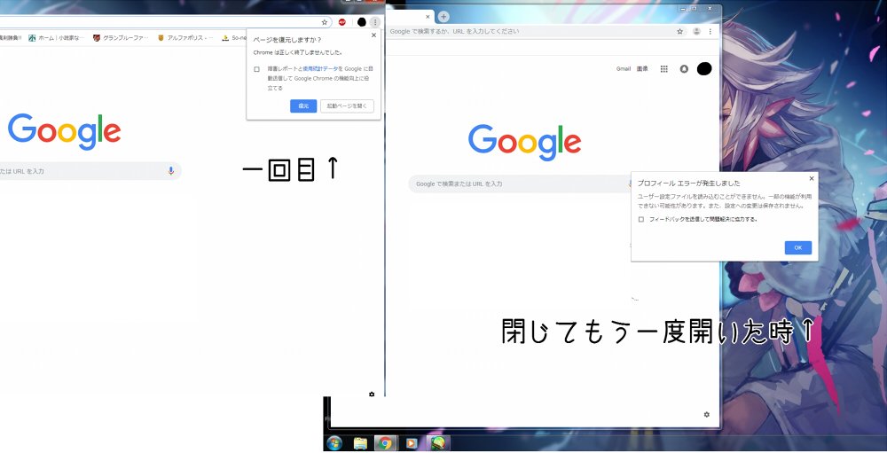Click the customize gear icon in left window
Screen dimensions: 887x453
click(372, 394)
